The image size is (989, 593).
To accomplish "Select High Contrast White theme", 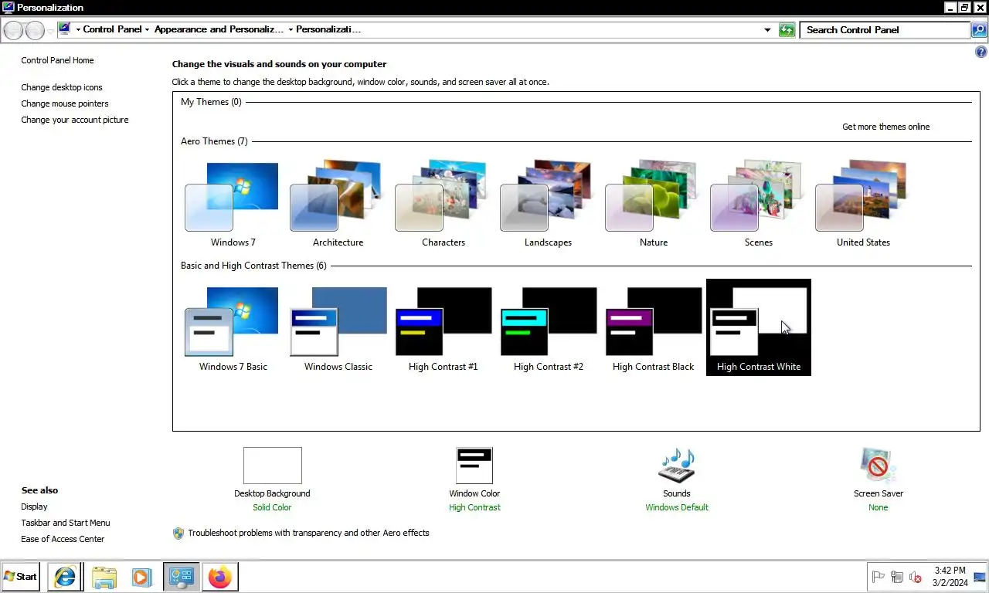I will click(x=758, y=328).
